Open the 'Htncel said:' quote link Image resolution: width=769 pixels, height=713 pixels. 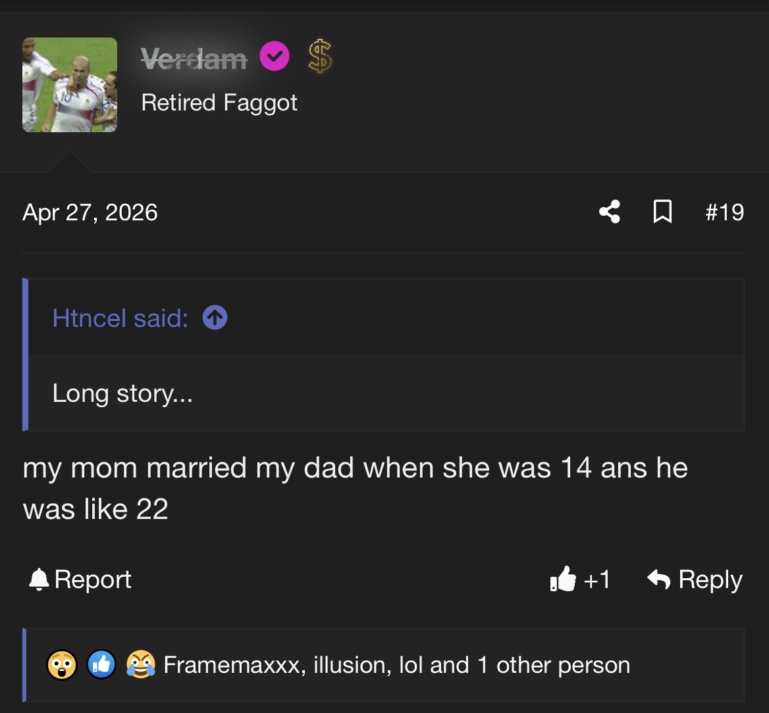(120, 318)
